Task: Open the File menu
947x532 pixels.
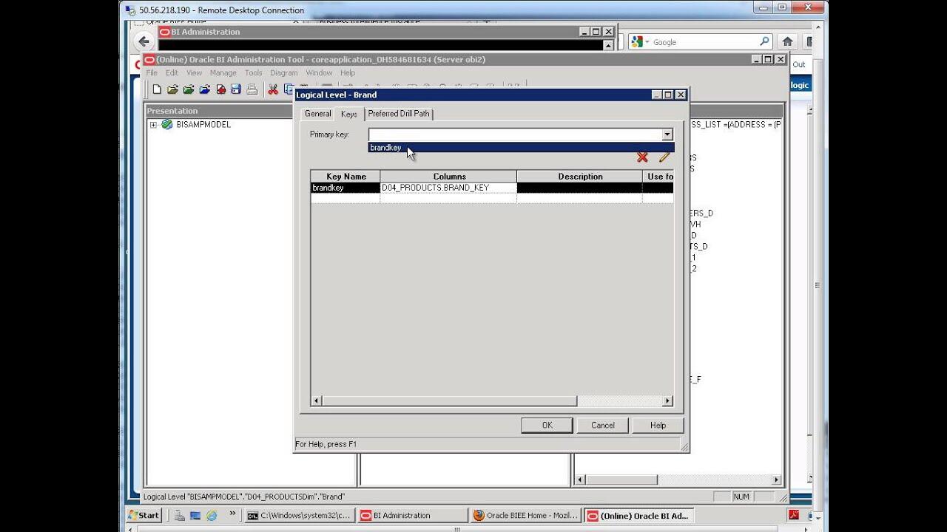Action: pyautogui.click(x=152, y=72)
